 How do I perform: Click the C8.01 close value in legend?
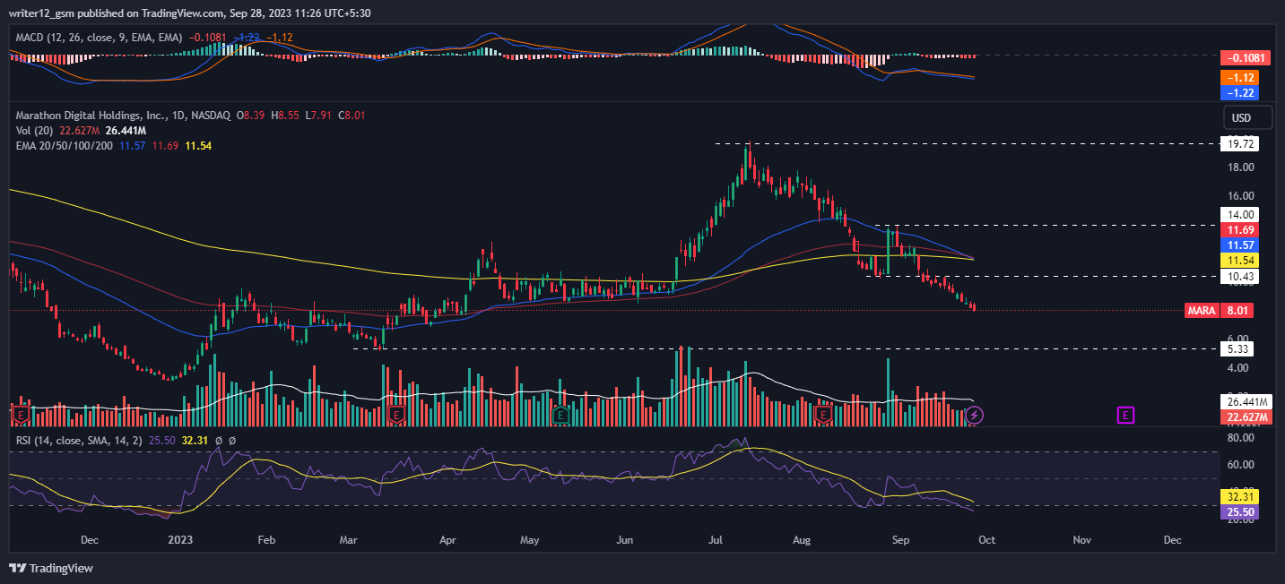click(352, 116)
